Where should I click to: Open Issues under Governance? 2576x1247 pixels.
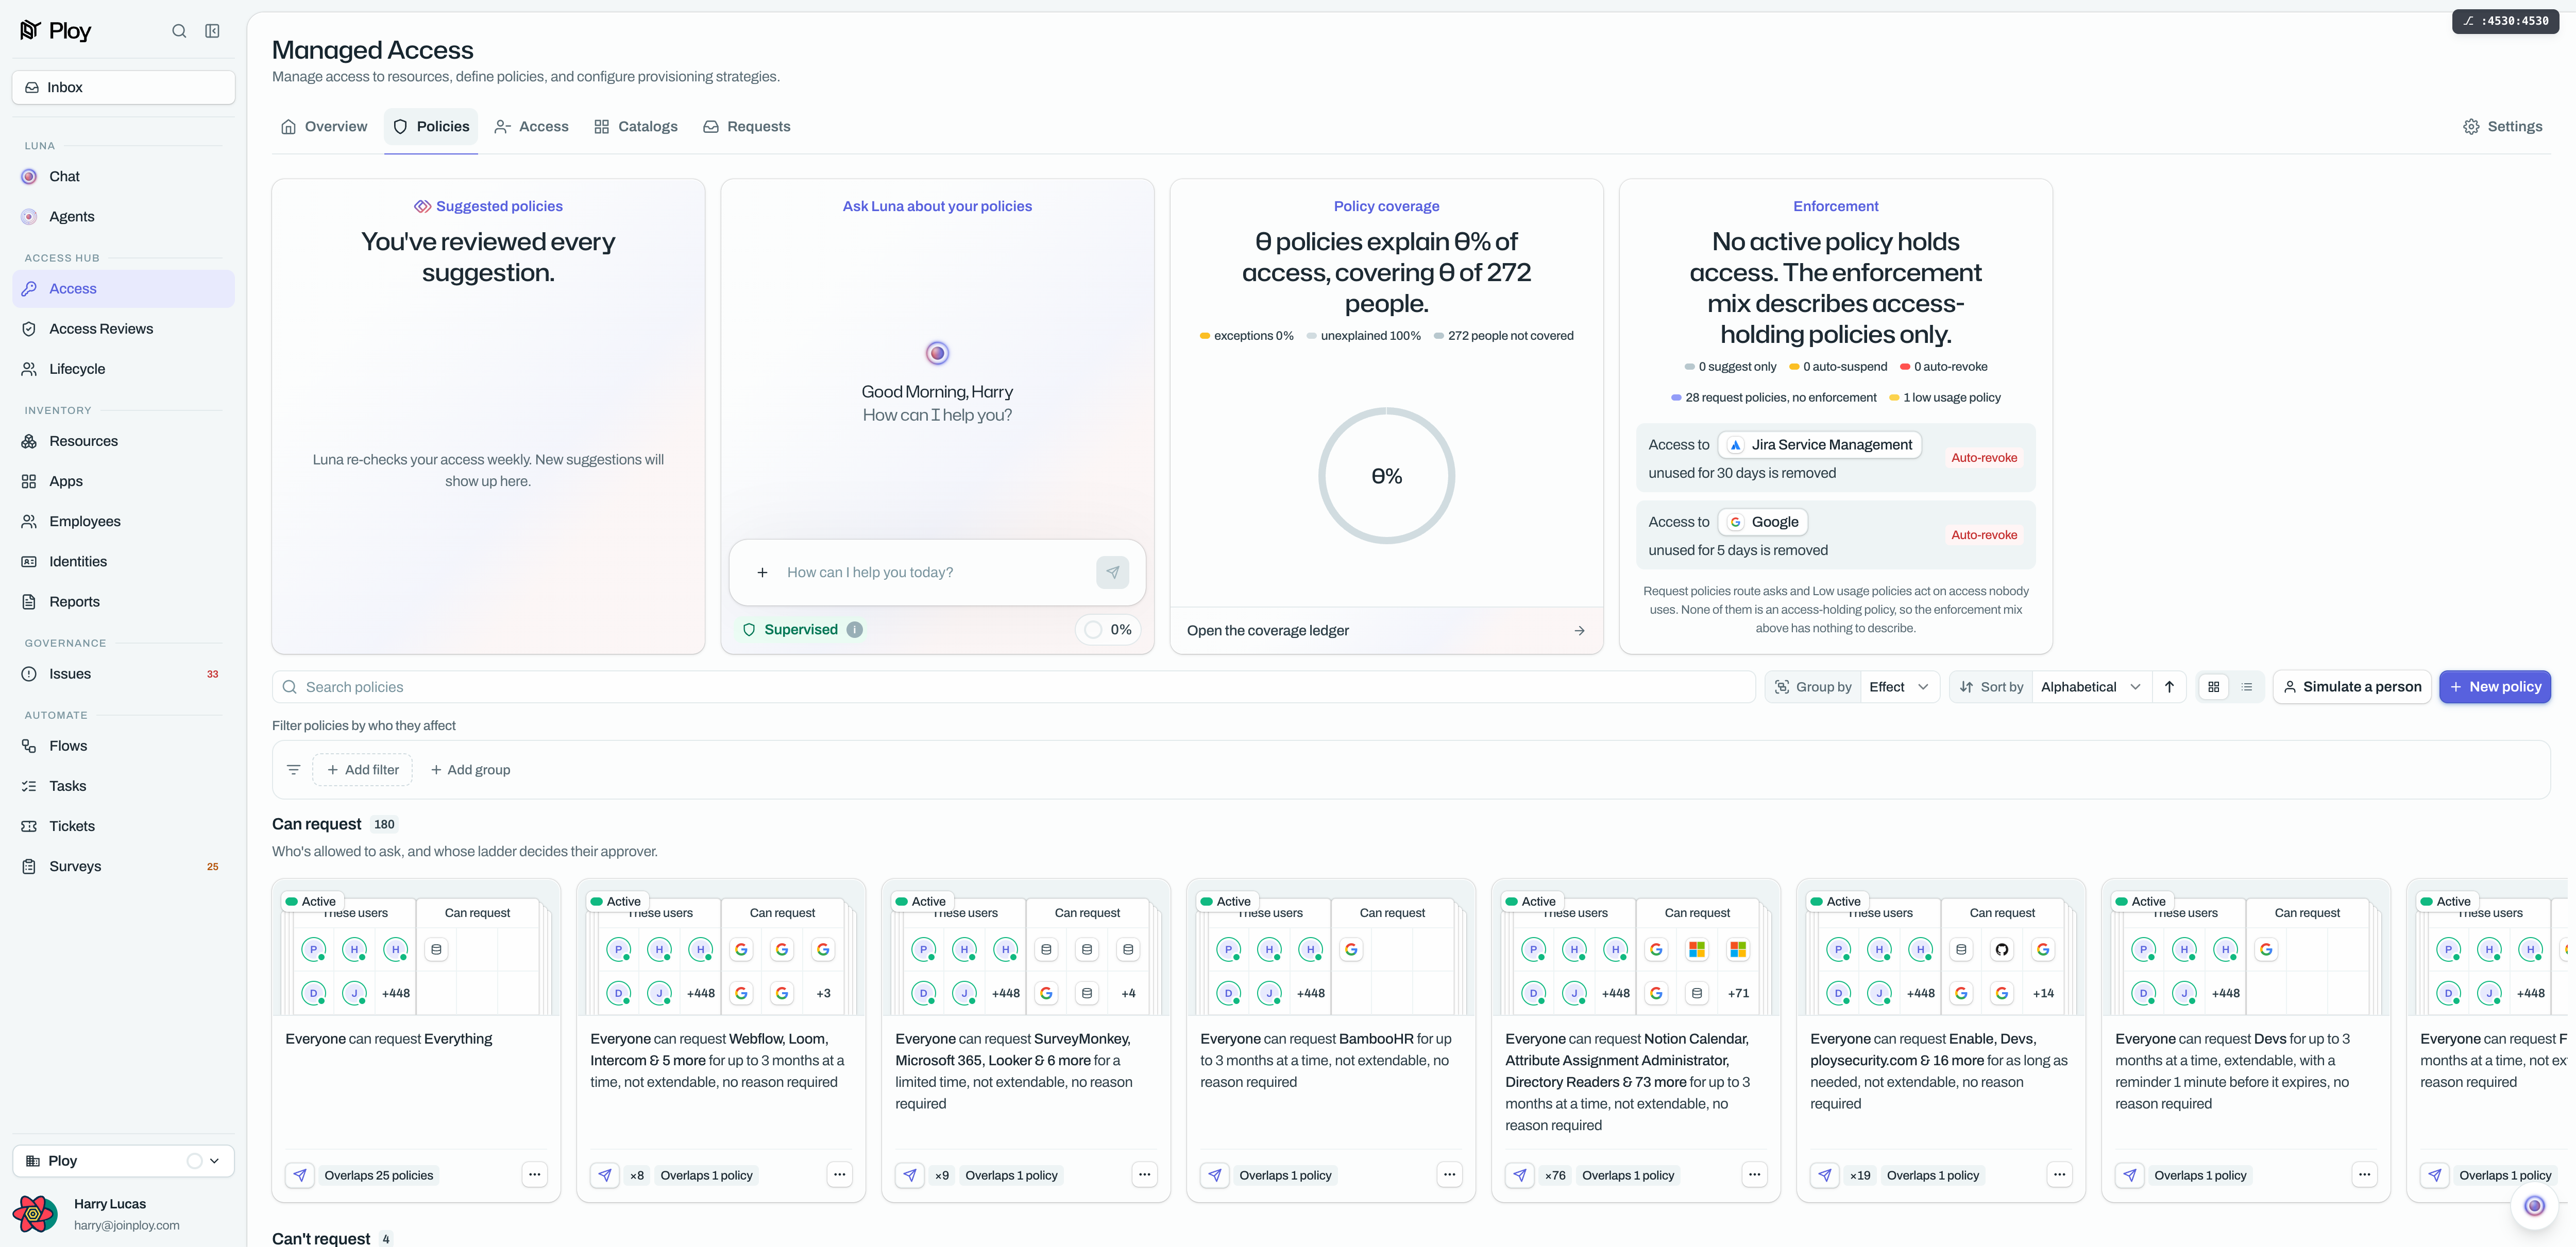(x=123, y=674)
